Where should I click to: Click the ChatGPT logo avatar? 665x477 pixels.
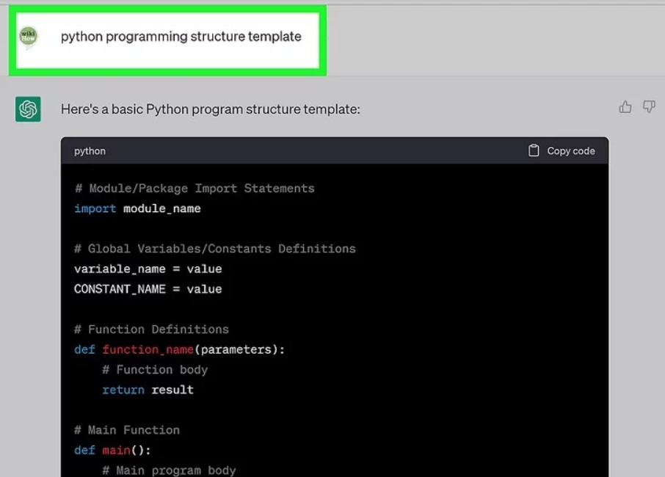[x=28, y=109]
